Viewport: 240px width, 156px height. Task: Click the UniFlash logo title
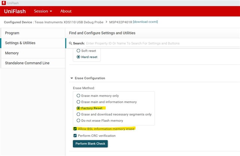15,11
